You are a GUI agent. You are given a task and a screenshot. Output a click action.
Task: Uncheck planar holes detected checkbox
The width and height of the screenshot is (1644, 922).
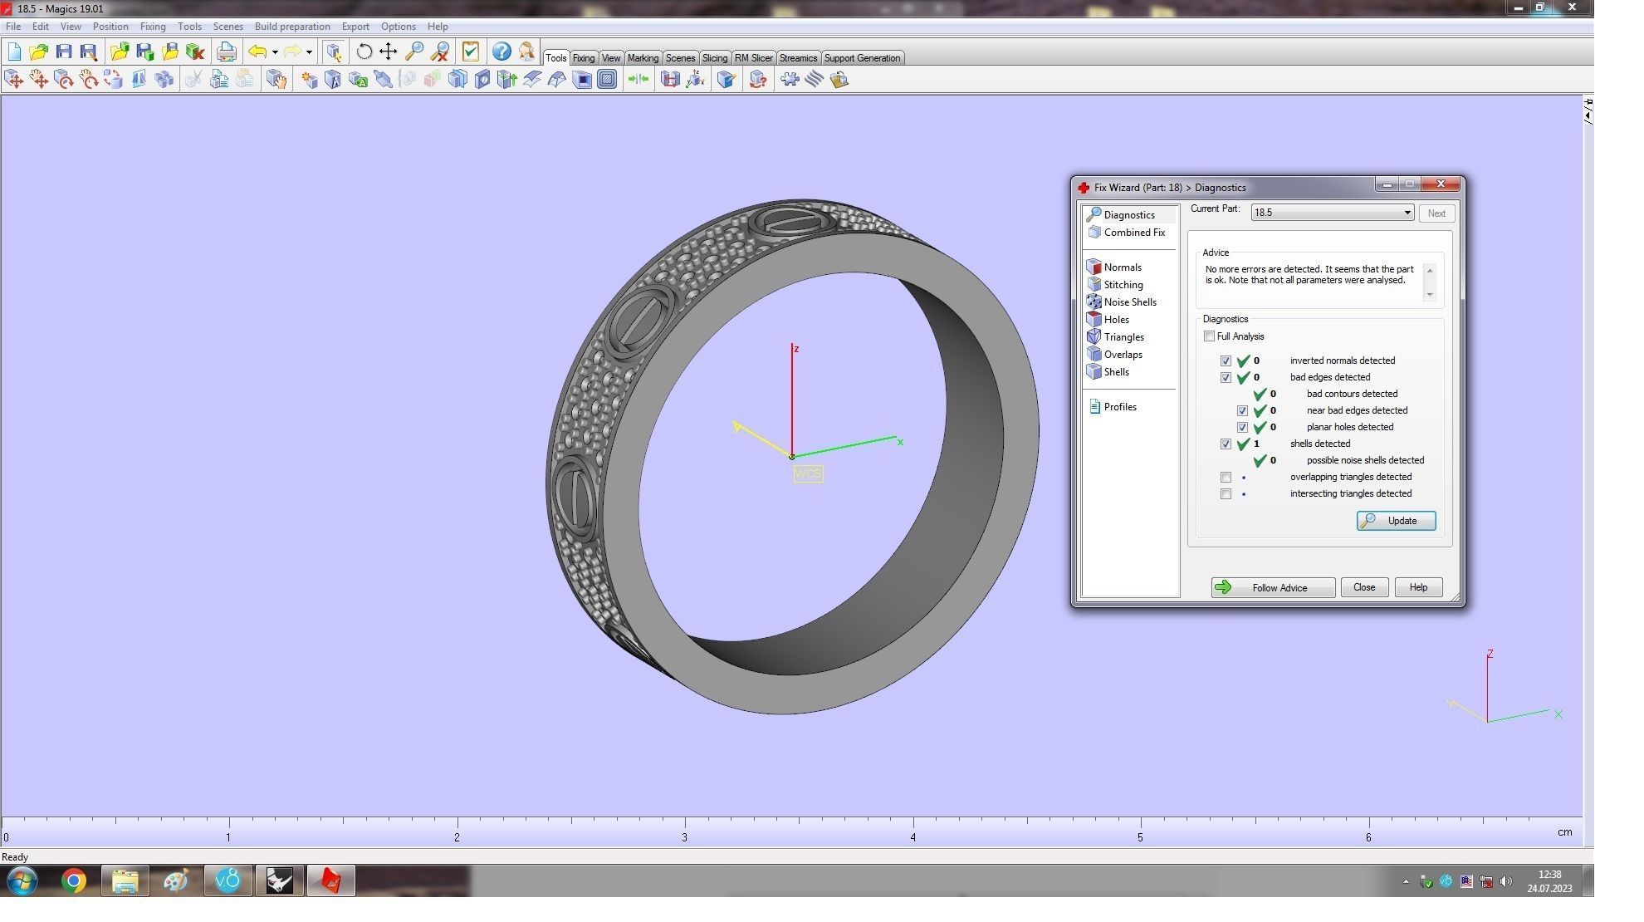click(x=1242, y=427)
